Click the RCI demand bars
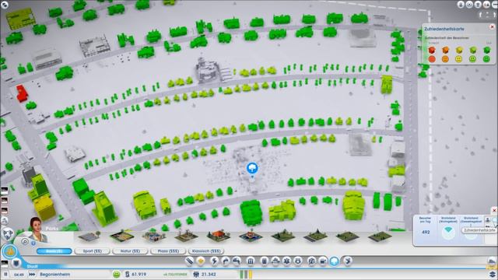Image resolution: width=498 pixels, height=280 pixels. [x=246, y=275]
